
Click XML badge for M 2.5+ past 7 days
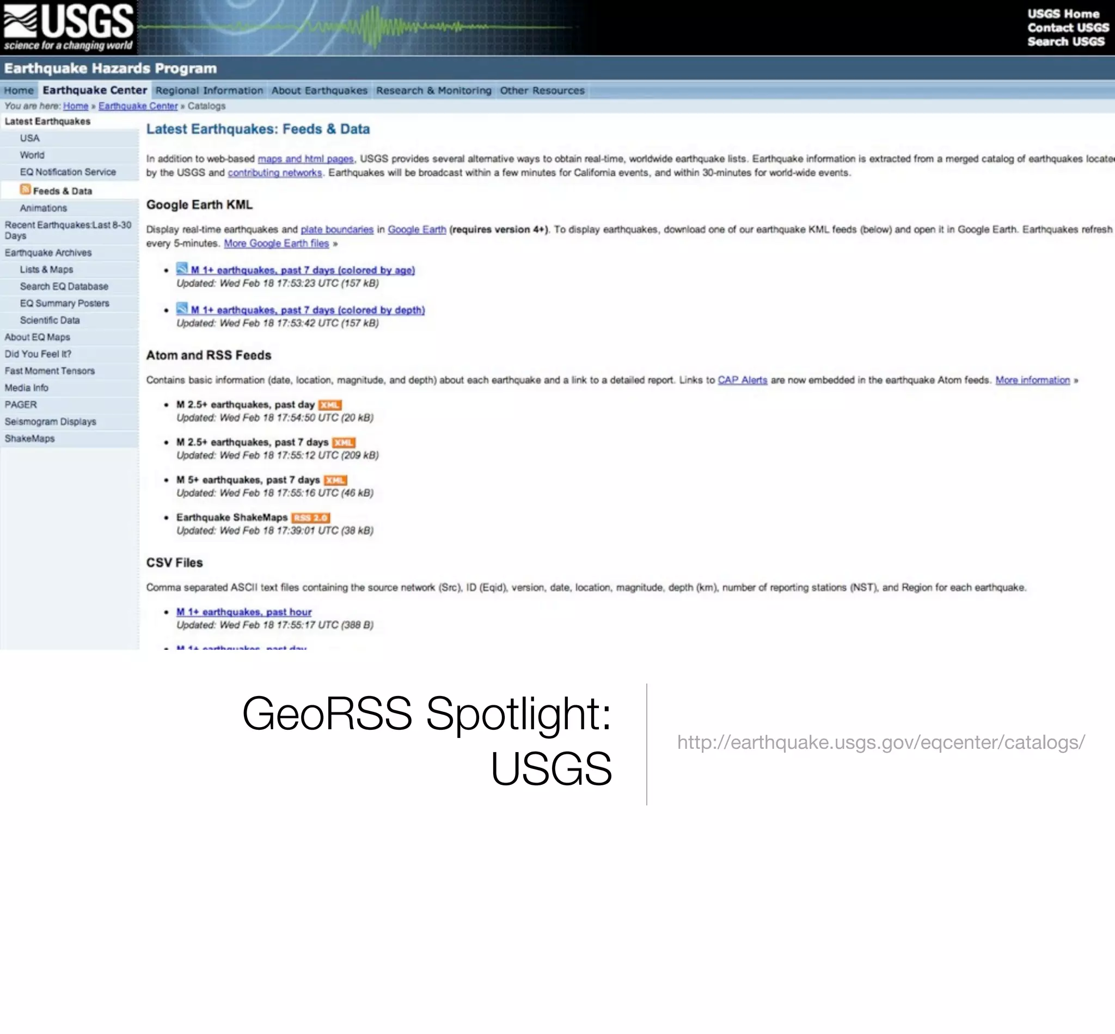(x=343, y=442)
